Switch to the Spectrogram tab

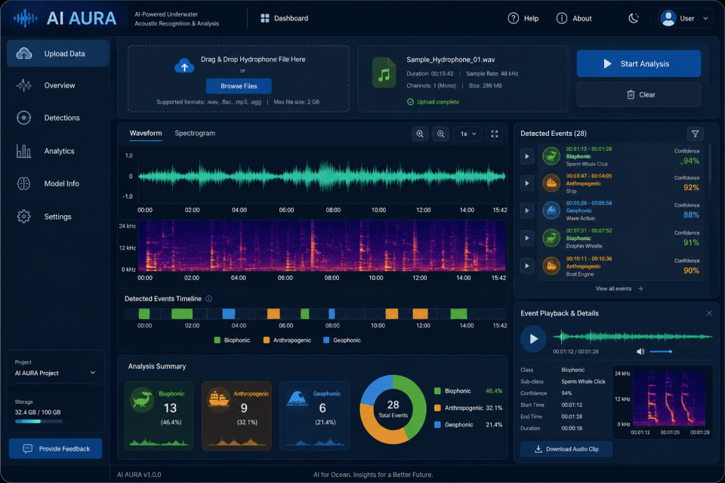click(x=195, y=133)
